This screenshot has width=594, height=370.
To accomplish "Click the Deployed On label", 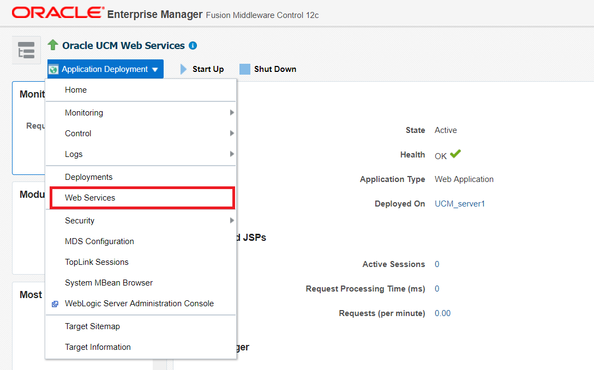I will tap(400, 204).
